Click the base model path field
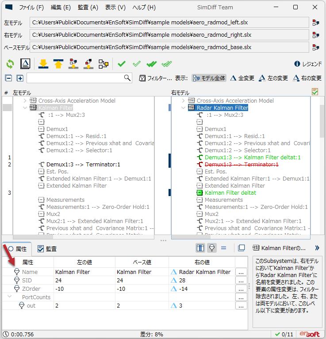The image size is (326, 339). [x=169, y=47]
